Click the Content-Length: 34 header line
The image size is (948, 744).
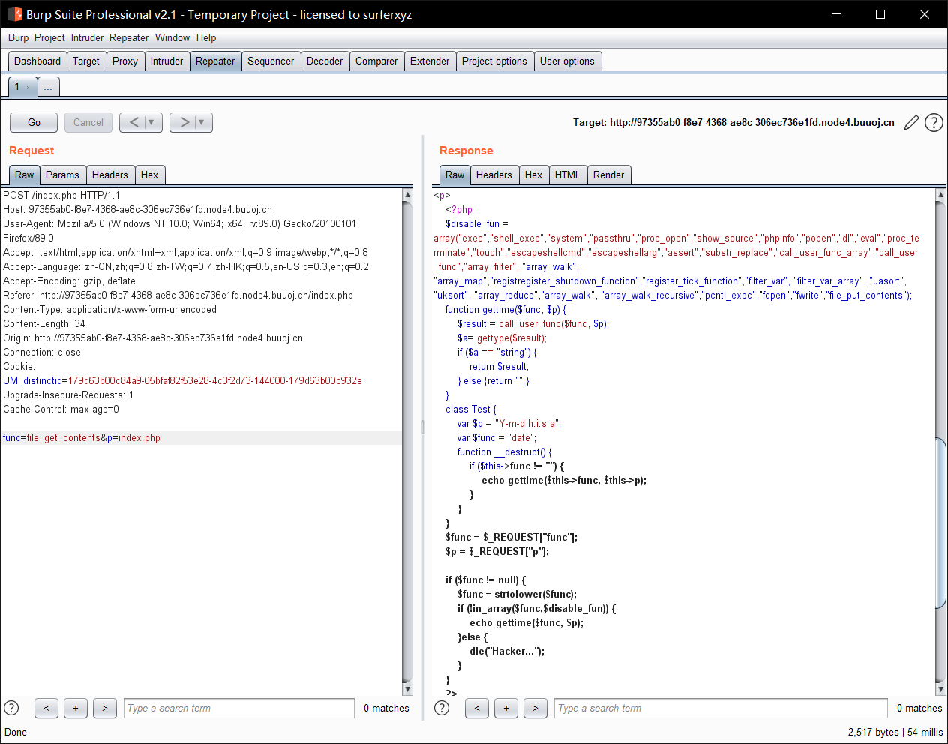point(44,323)
